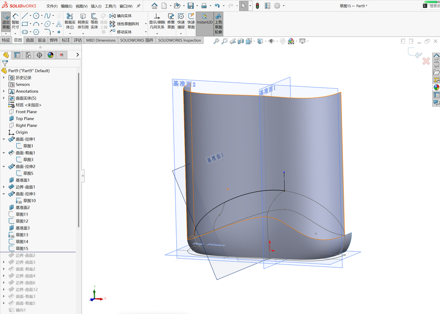Click the Undo icon
This screenshot has height=314, width=440.
point(217,6)
